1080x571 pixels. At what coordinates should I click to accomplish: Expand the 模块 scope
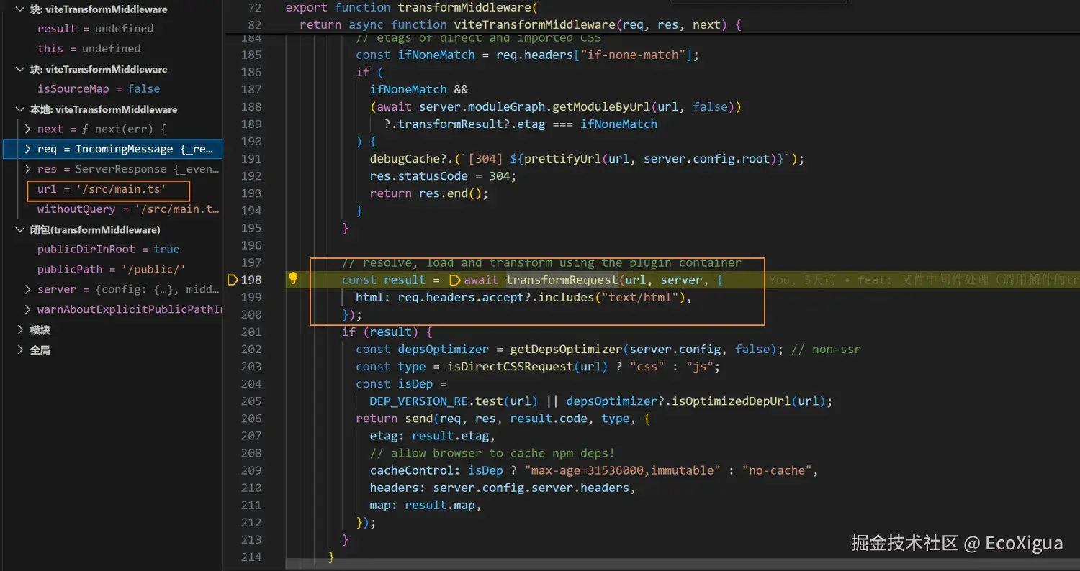click(21, 330)
